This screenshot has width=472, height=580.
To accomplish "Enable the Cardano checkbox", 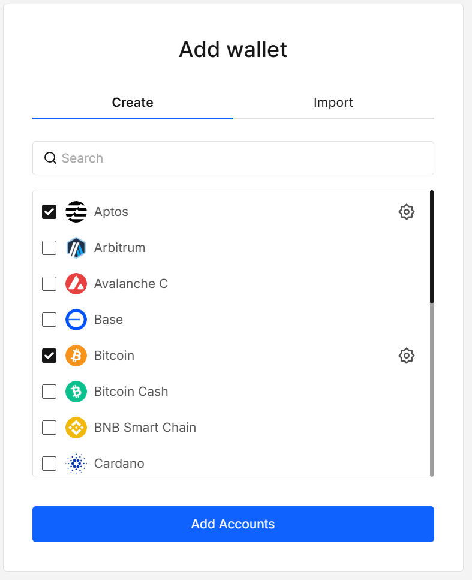I will point(49,464).
